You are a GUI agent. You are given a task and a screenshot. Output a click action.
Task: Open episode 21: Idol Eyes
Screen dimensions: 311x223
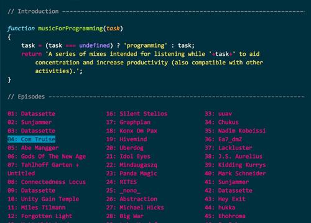(x=128, y=156)
